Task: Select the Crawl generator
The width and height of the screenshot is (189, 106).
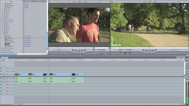Action: tap(9, 36)
